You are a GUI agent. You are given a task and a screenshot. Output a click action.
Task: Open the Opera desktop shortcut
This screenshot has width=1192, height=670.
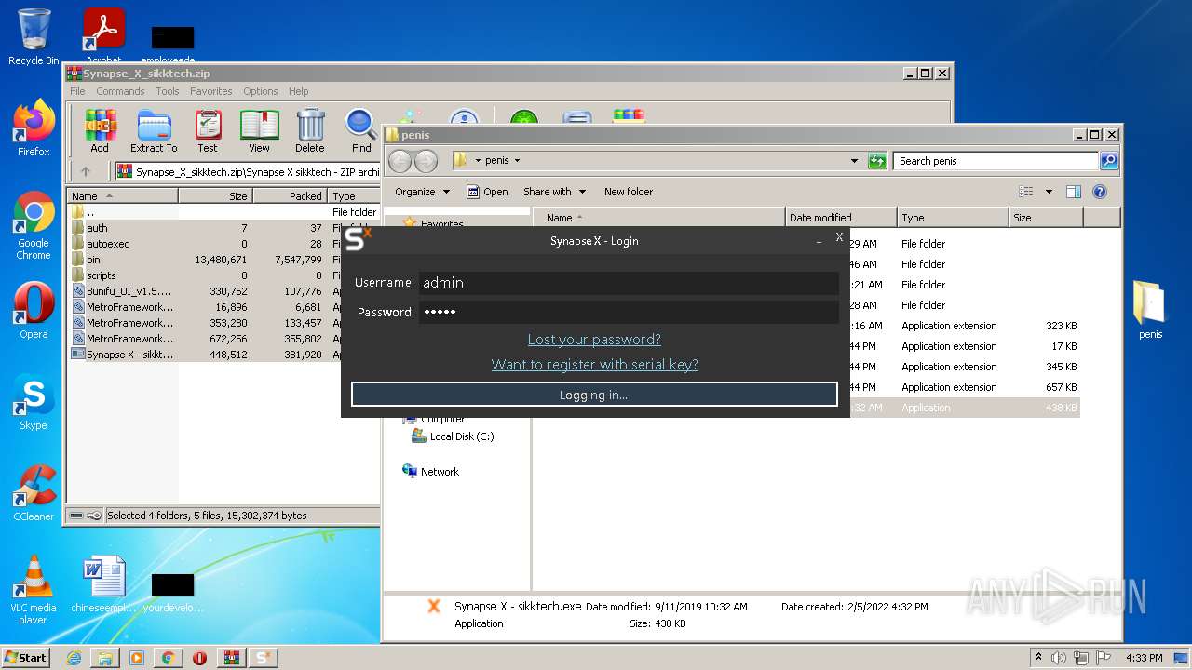pyautogui.click(x=34, y=311)
